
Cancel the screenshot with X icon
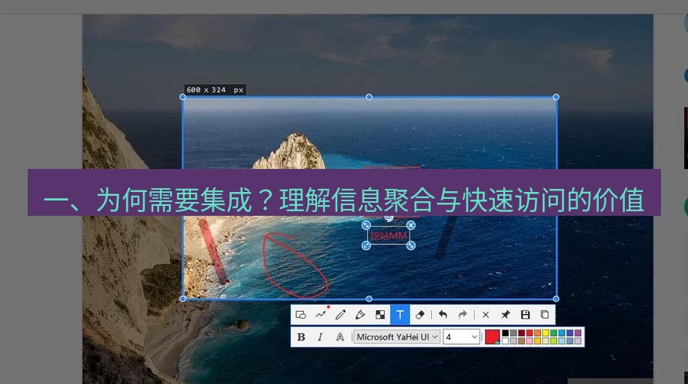pyautogui.click(x=486, y=315)
